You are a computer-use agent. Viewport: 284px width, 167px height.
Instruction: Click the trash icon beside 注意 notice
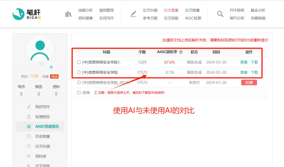(x=95, y=92)
